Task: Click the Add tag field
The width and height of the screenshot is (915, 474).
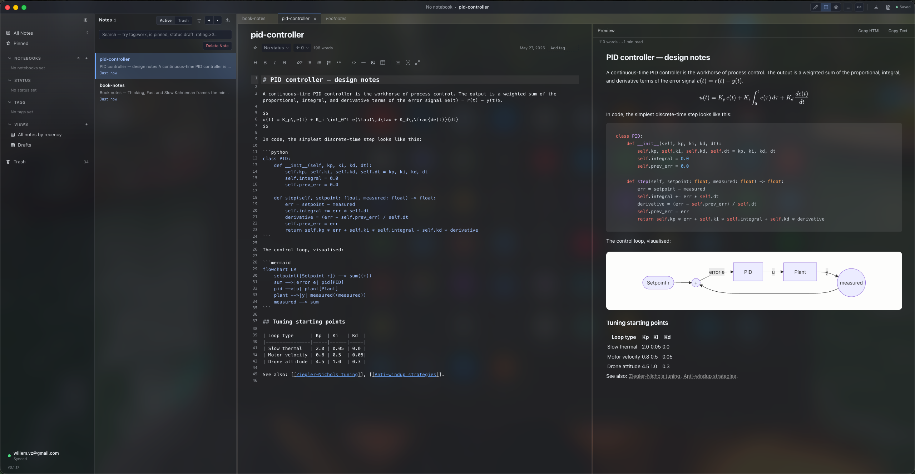Action: (559, 48)
